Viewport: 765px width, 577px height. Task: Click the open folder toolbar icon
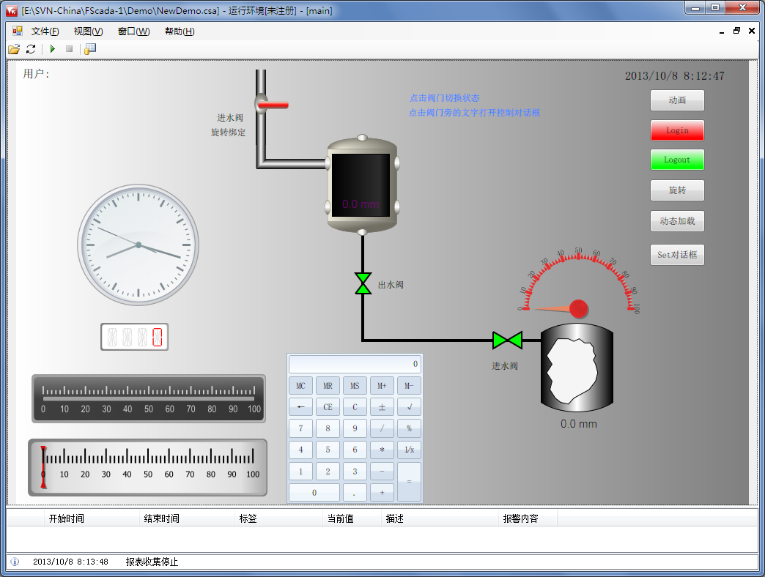coord(14,49)
